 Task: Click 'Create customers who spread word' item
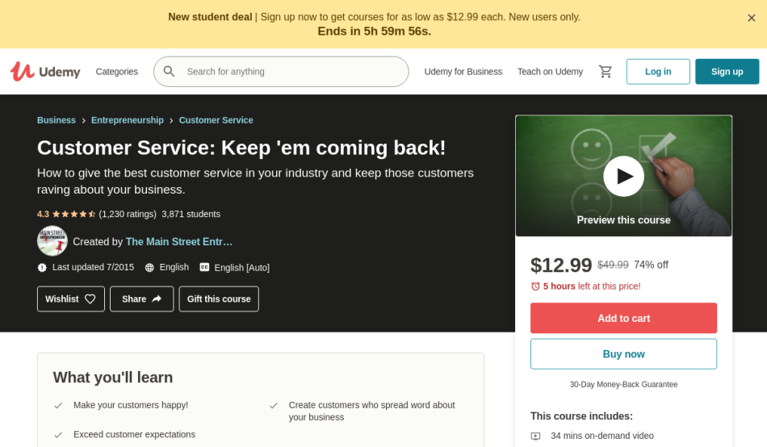click(371, 411)
